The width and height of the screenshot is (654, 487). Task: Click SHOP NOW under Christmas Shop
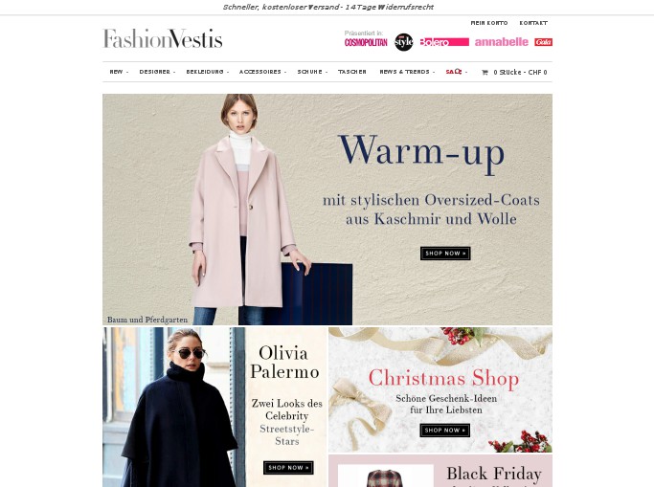444,431
